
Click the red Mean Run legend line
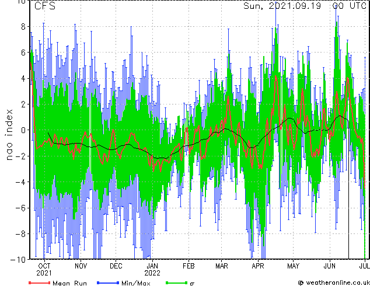(39, 282)
